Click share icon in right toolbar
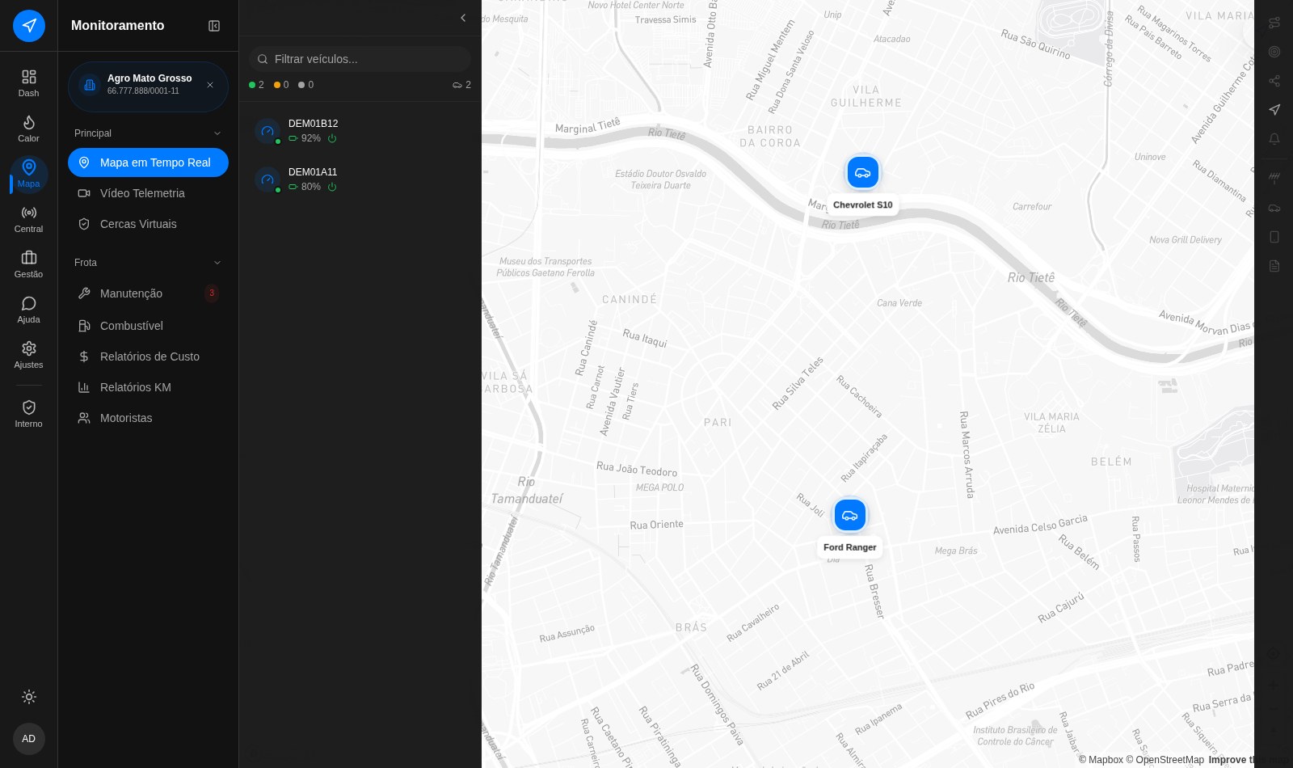 (x=1274, y=81)
